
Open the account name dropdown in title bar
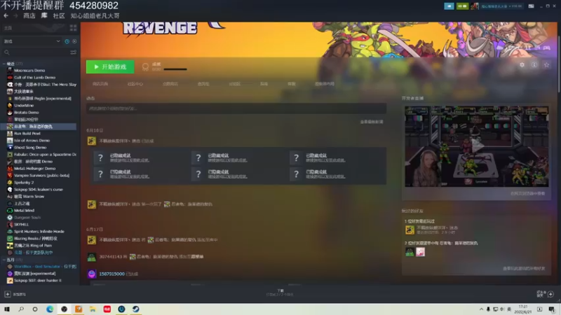pyautogui.click(x=501, y=6)
